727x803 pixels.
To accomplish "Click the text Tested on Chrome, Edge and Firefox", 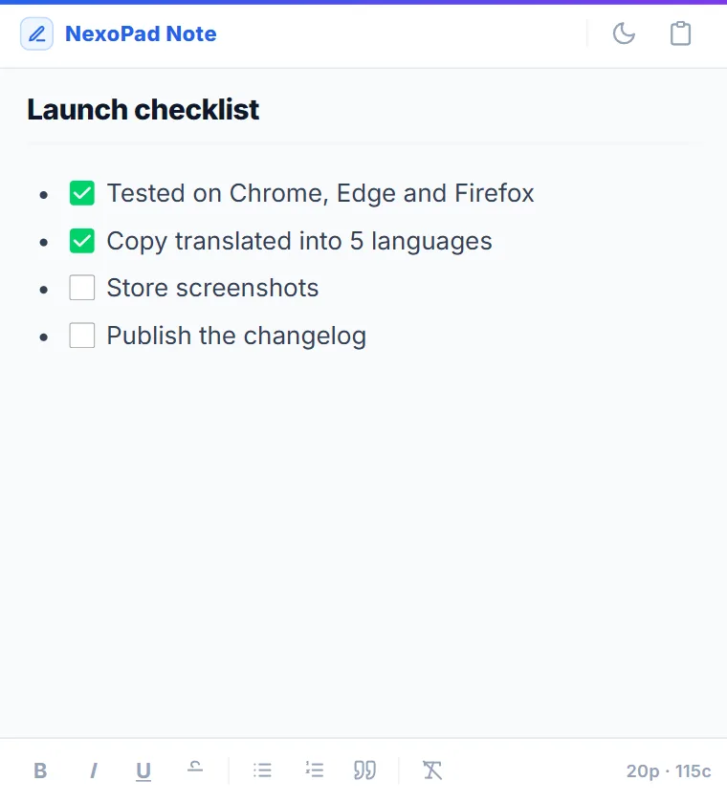I will point(320,193).
